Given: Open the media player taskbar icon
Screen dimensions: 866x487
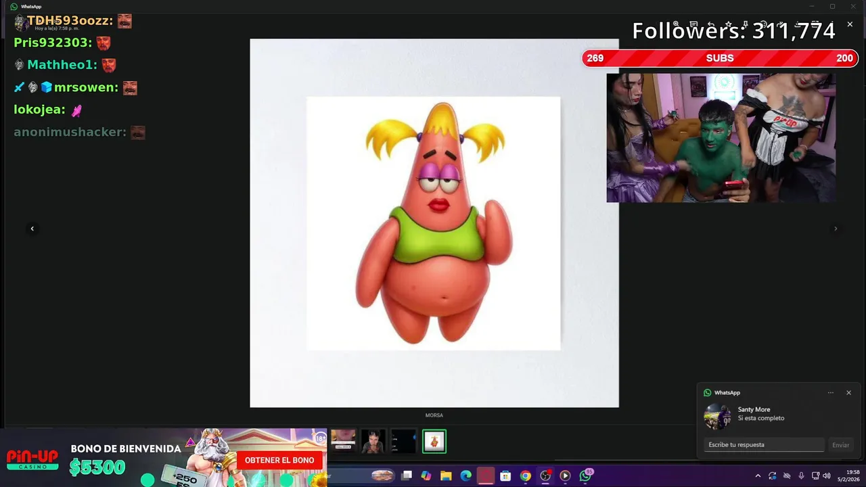Looking at the screenshot, I should 565,476.
